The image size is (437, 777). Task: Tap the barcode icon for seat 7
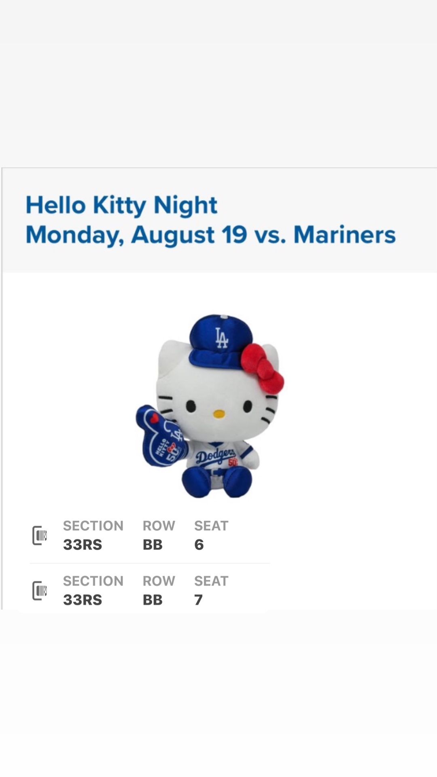tap(40, 590)
